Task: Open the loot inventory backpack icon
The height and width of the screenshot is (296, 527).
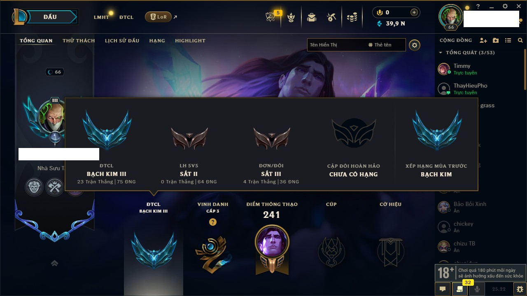Action: pyautogui.click(x=312, y=17)
